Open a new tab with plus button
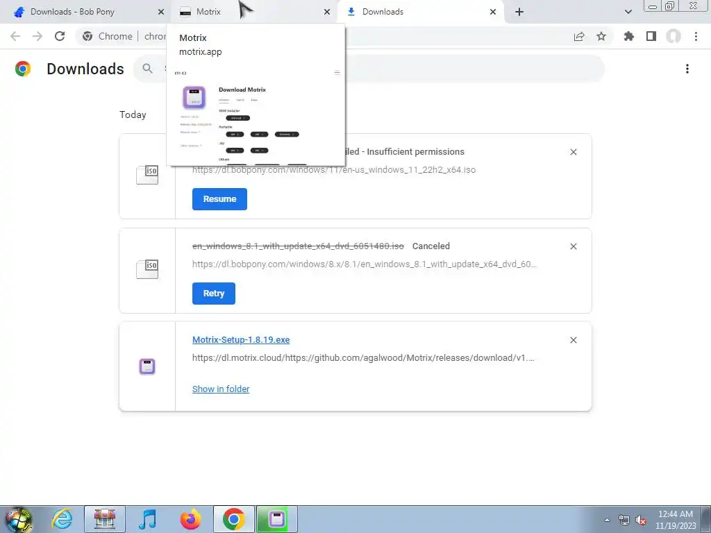Image resolution: width=711 pixels, height=533 pixels. coord(519,12)
